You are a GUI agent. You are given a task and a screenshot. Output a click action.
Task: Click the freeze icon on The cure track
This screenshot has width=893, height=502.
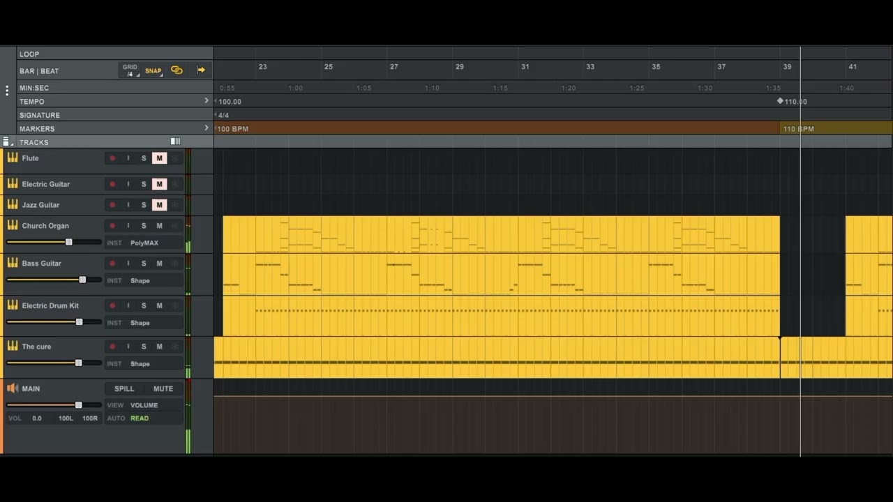(x=175, y=347)
